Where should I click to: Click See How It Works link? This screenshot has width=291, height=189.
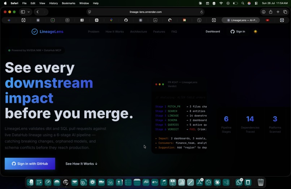pyautogui.click(x=81, y=164)
